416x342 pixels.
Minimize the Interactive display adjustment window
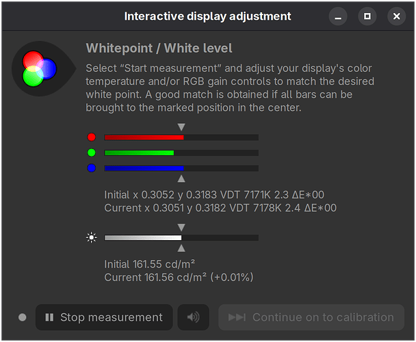click(x=338, y=16)
